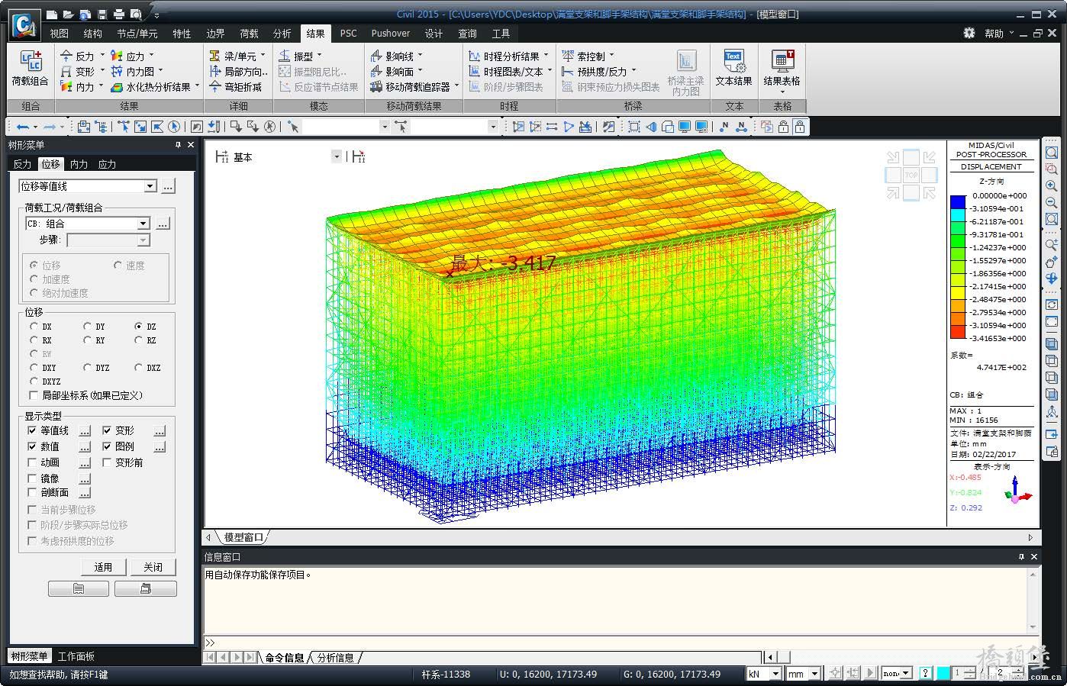Click the undo back arrow in the toolbar
1067x686 pixels.
(x=23, y=127)
